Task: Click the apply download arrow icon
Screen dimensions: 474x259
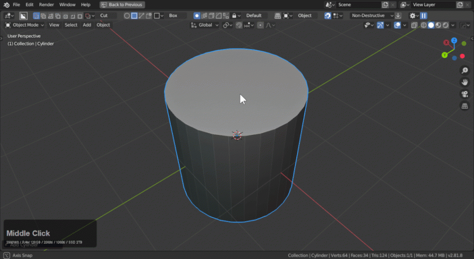Action: 398,15
